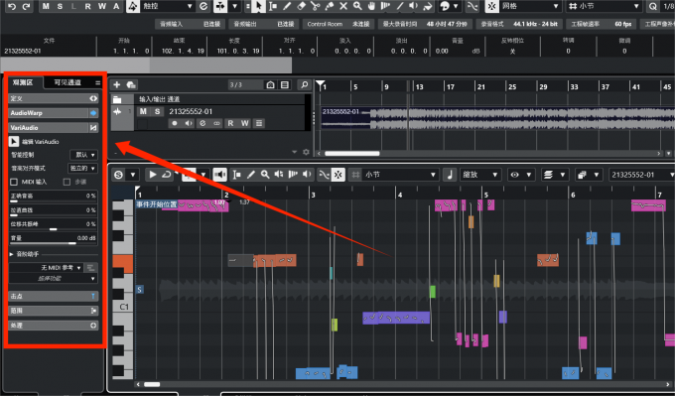Toggle global Read R automation button
The height and width of the screenshot is (396, 675).
pyautogui.click(x=87, y=6)
